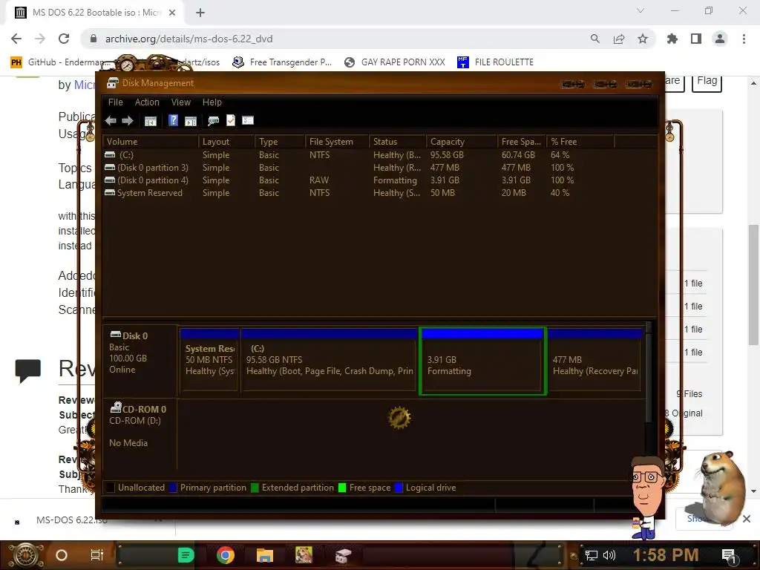Close the Chrome downloads bar
This screenshot has height=570, width=760.
click(x=747, y=519)
